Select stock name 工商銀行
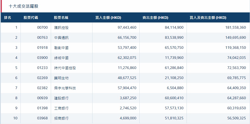This screenshot has width=250, height=124. tap(61, 108)
